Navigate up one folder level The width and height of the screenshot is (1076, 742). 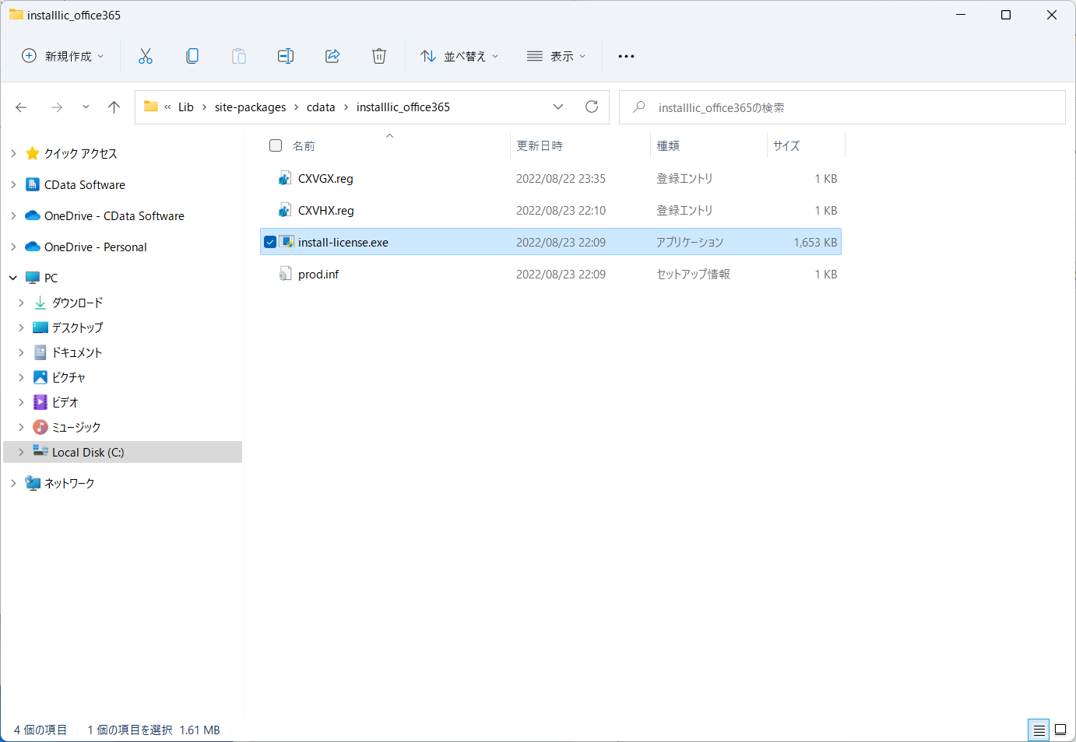point(114,107)
